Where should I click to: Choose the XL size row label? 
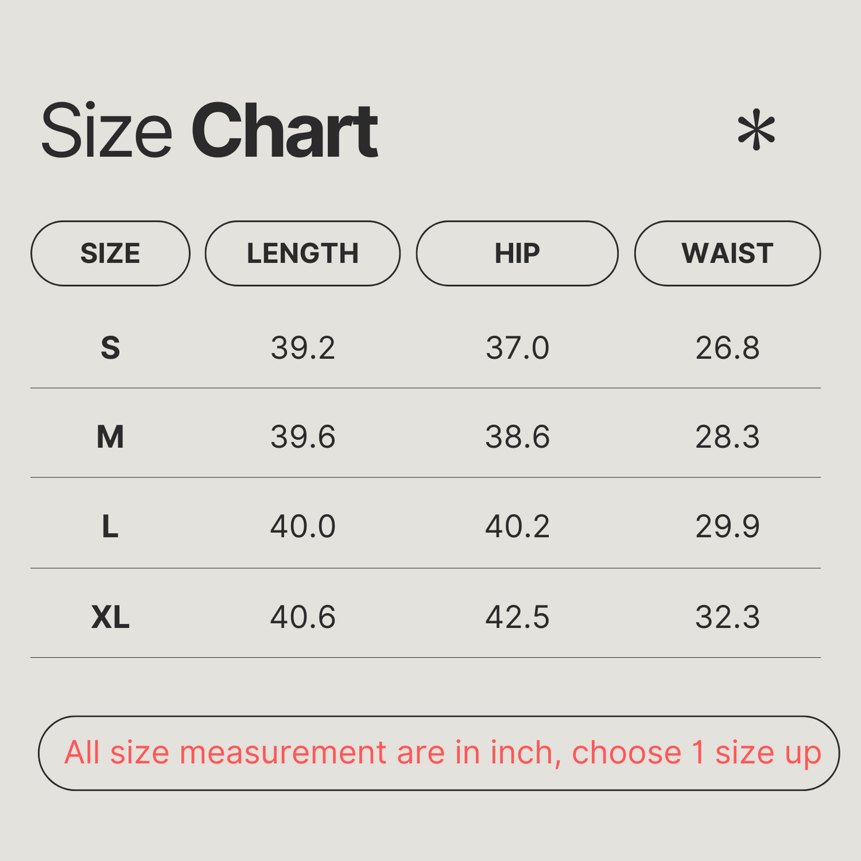point(110,617)
